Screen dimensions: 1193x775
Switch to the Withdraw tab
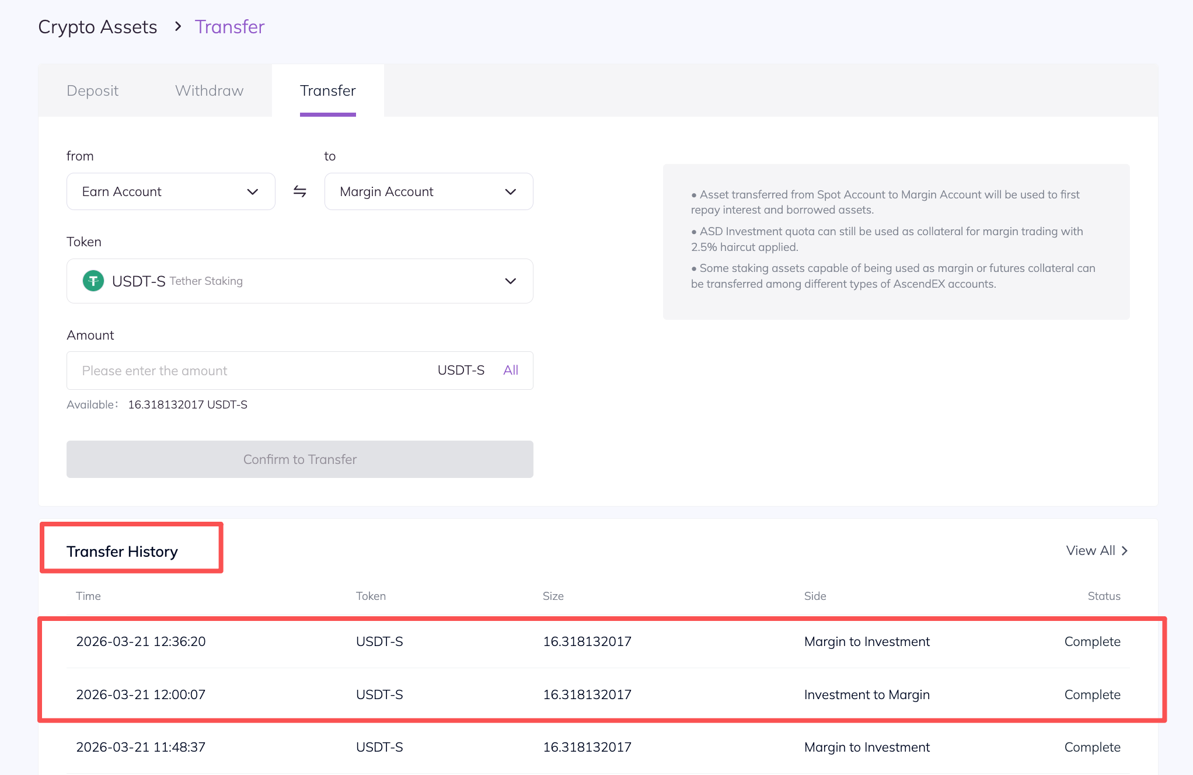(209, 91)
